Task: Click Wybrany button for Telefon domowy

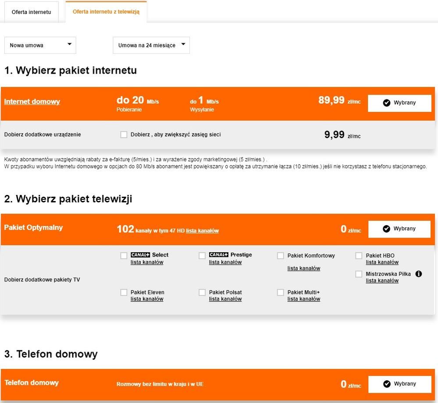Action: (400, 384)
